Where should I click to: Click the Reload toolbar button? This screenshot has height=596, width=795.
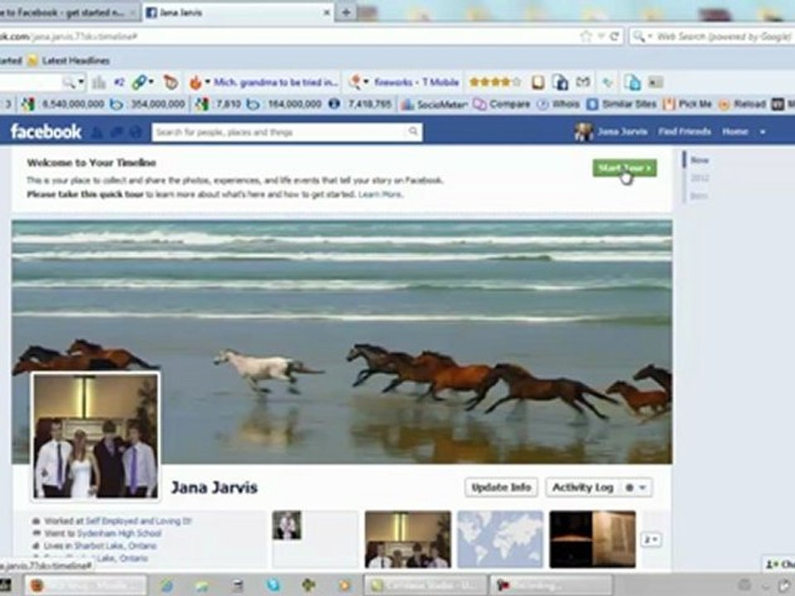(742, 104)
